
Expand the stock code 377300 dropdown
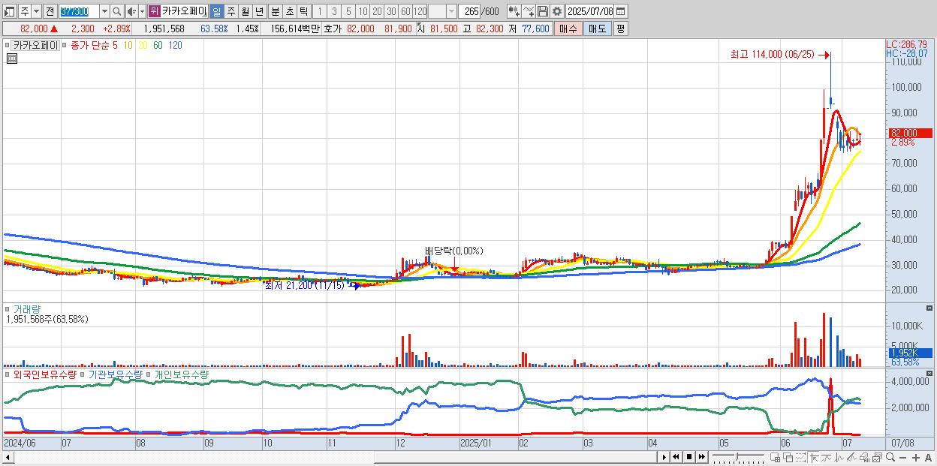pyautogui.click(x=104, y=11)
